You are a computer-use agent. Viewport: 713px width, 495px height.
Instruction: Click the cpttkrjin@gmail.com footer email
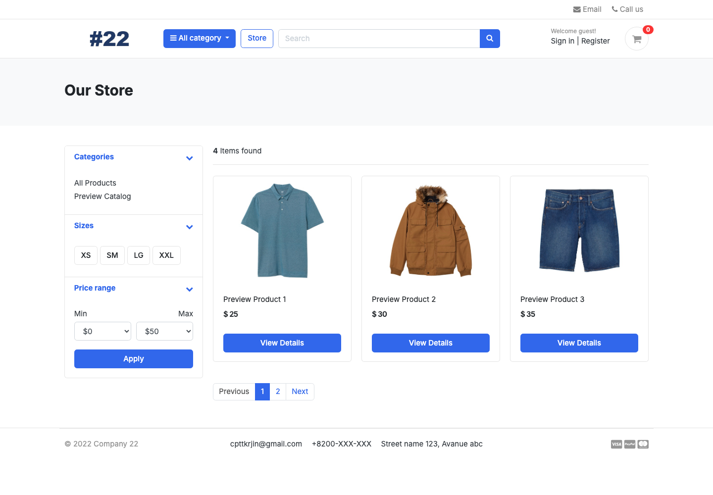[x=266, y=444]
